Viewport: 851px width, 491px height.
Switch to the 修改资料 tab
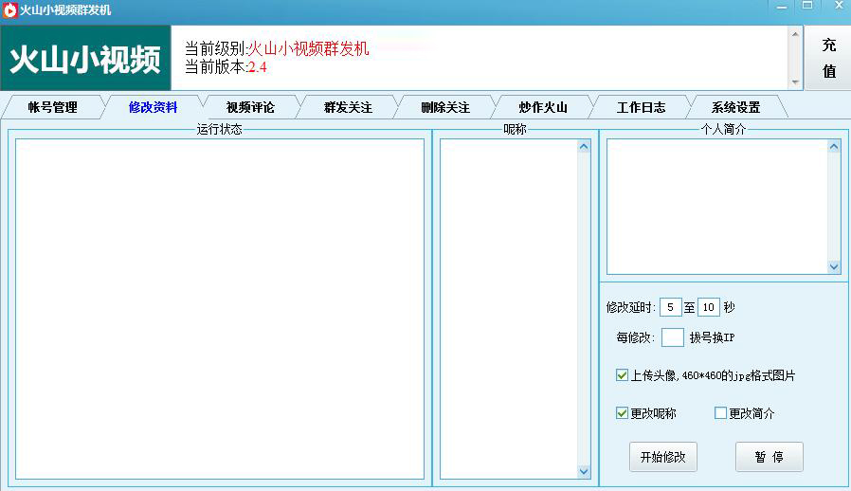[x=154, y=107]
